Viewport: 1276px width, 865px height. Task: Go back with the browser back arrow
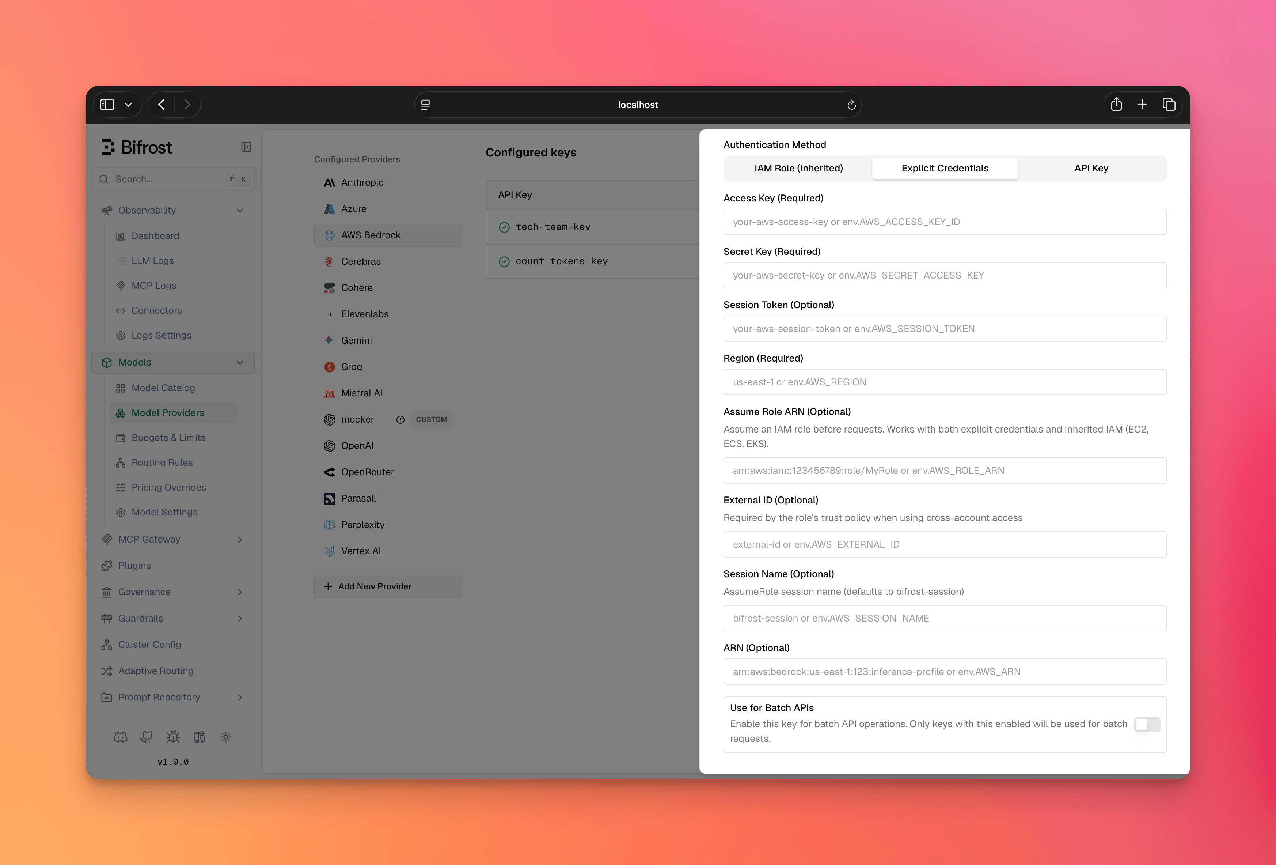coord(162,104)
